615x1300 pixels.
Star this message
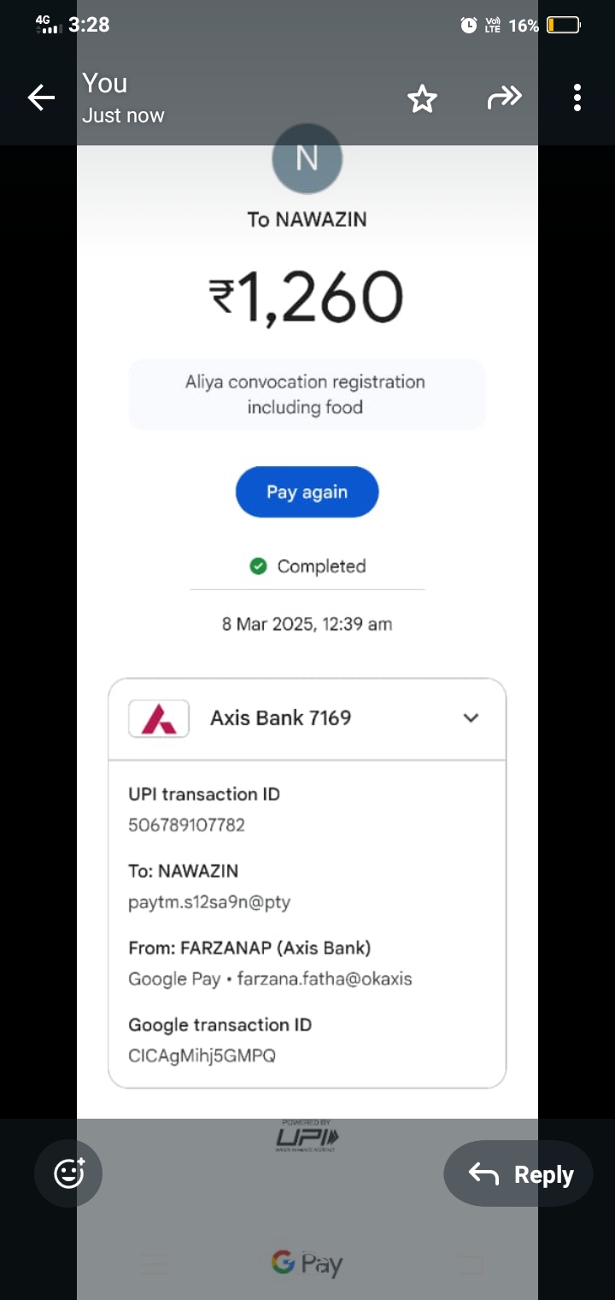click(x=422, y=99)
